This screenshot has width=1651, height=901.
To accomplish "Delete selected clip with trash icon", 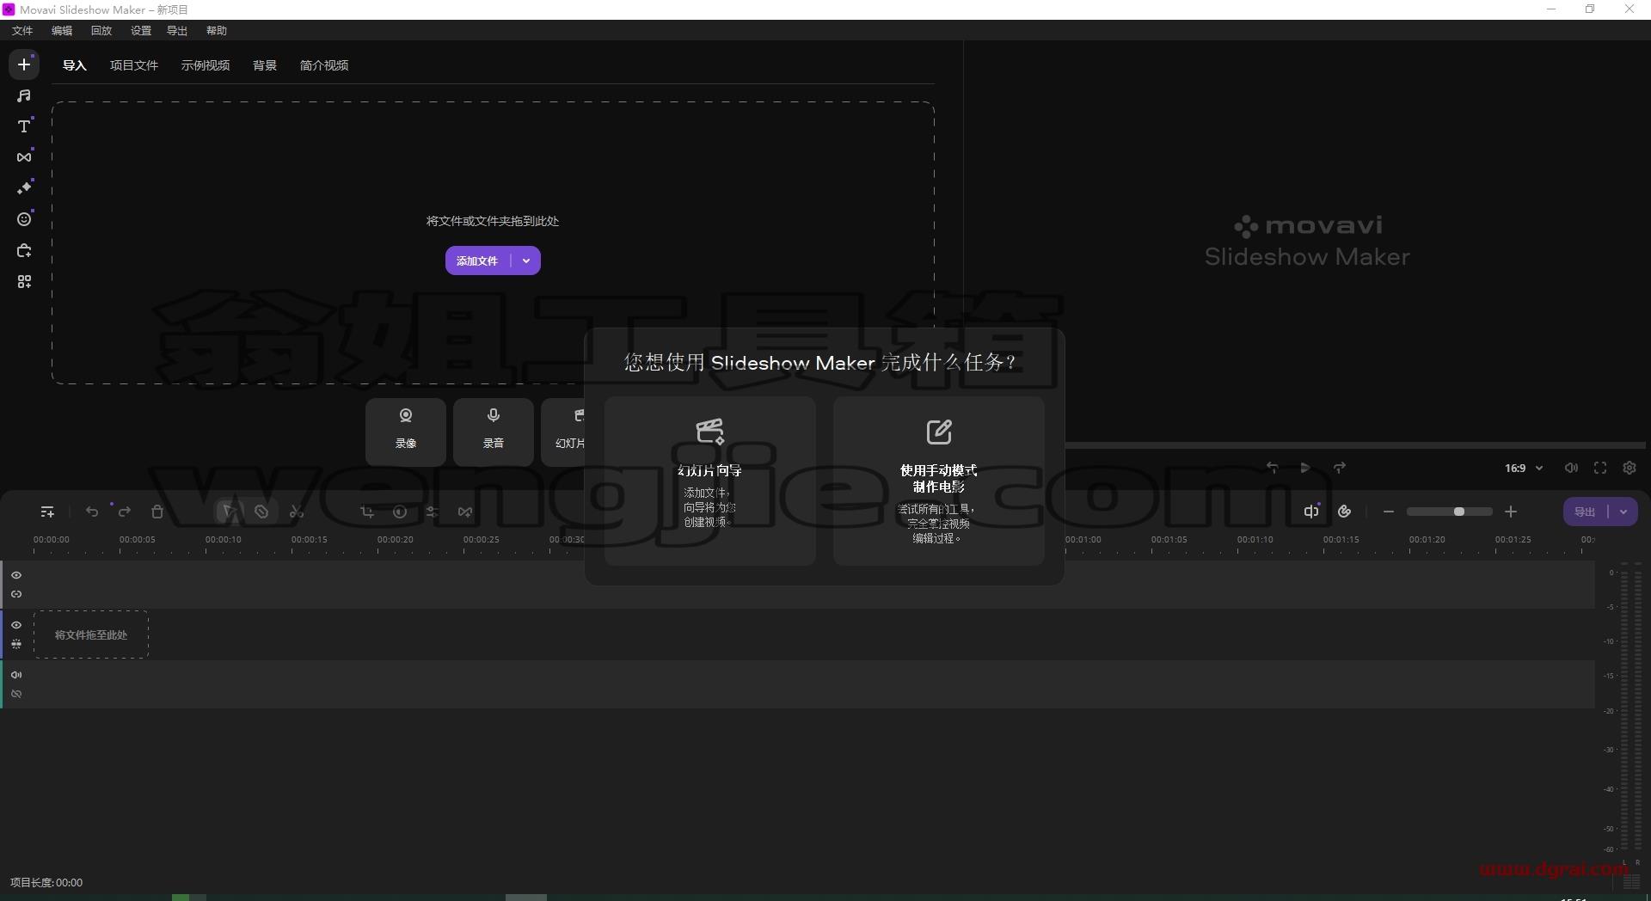I will pyautogui.click(x=157, y=512).
